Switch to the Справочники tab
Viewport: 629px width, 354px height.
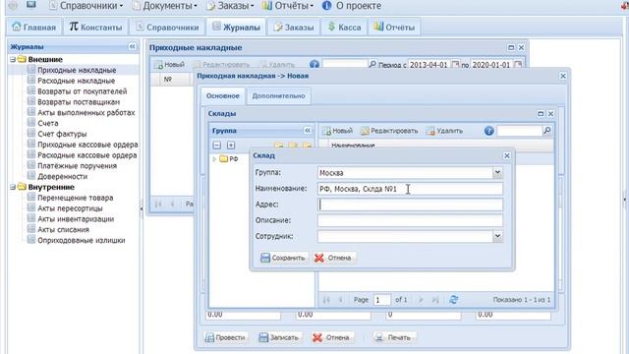tap(167, 28)
